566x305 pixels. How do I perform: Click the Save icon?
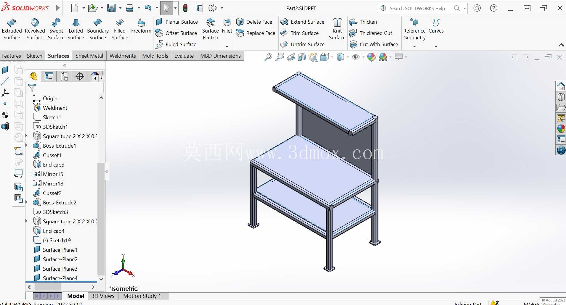(x=111, y=8)
